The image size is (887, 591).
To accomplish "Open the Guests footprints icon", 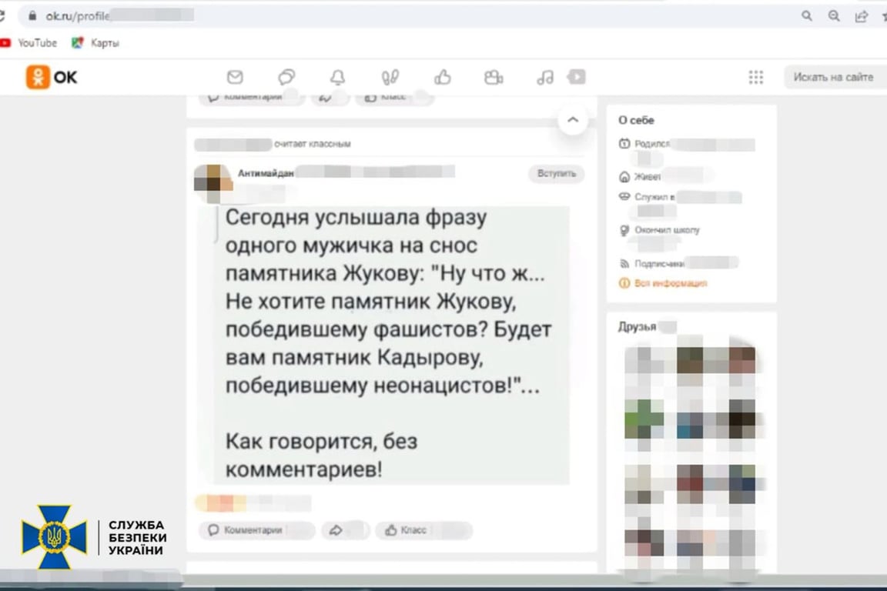I will 390,77.
